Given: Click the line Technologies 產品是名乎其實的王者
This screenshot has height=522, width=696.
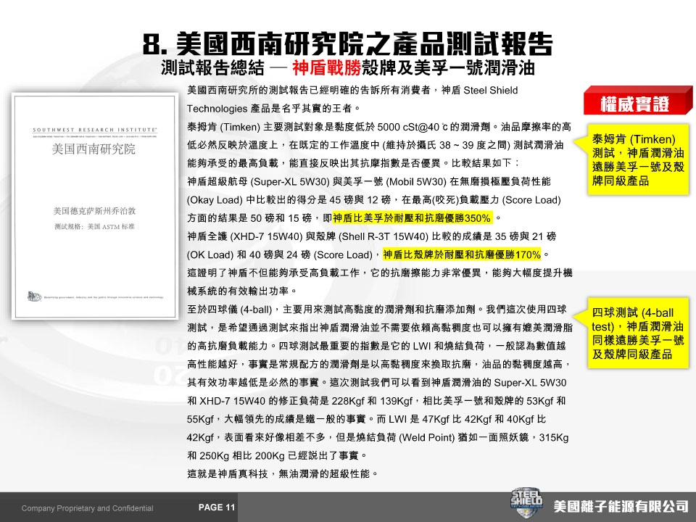Looking at the screenshot, I should 274,109.
